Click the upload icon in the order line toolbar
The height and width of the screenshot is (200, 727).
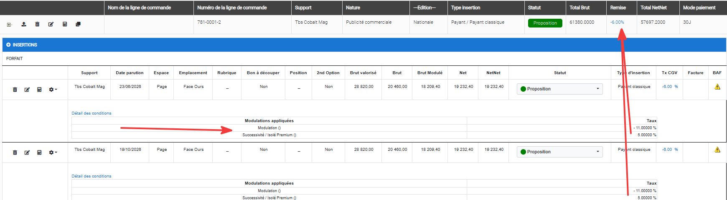(24, 24)
